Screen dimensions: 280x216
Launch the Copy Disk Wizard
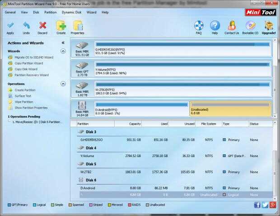(x=26, y=69)
